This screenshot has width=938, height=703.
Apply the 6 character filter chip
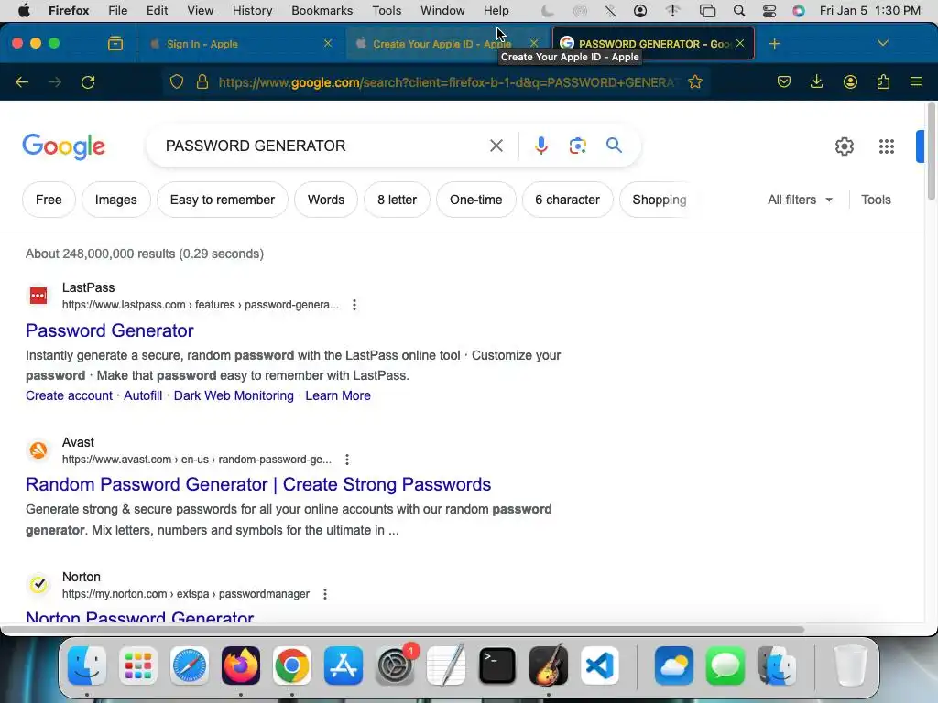[567, 200]
